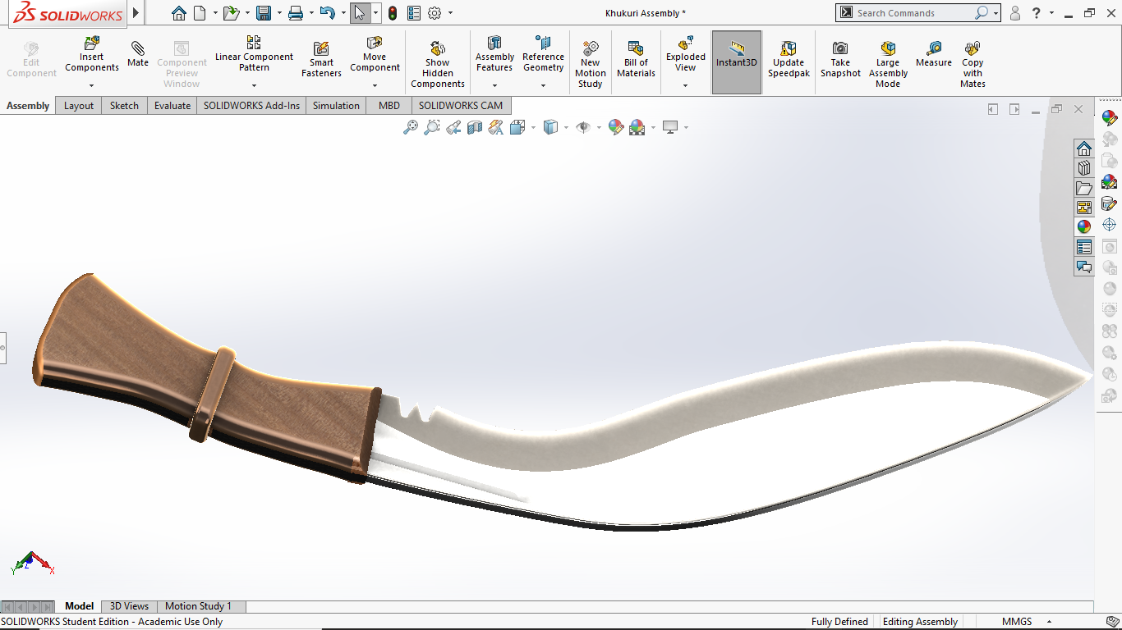Viewport: 1122px width, 630px height.
Task: Open the Motion Study 1 tab
Action: click(198, 606)
